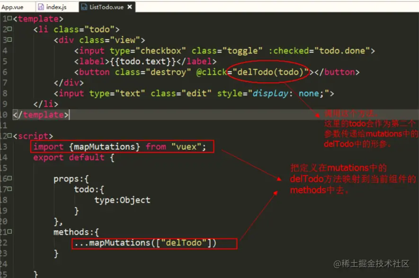The image size is (419, 278).
Task: Click the closing </label> tag
Action: pos(196,61)
